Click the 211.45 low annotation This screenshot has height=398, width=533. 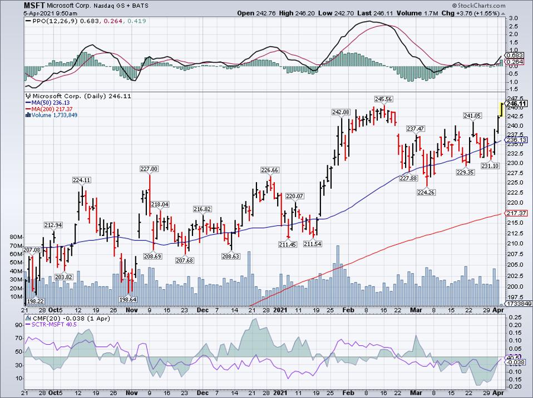[288, 244]
